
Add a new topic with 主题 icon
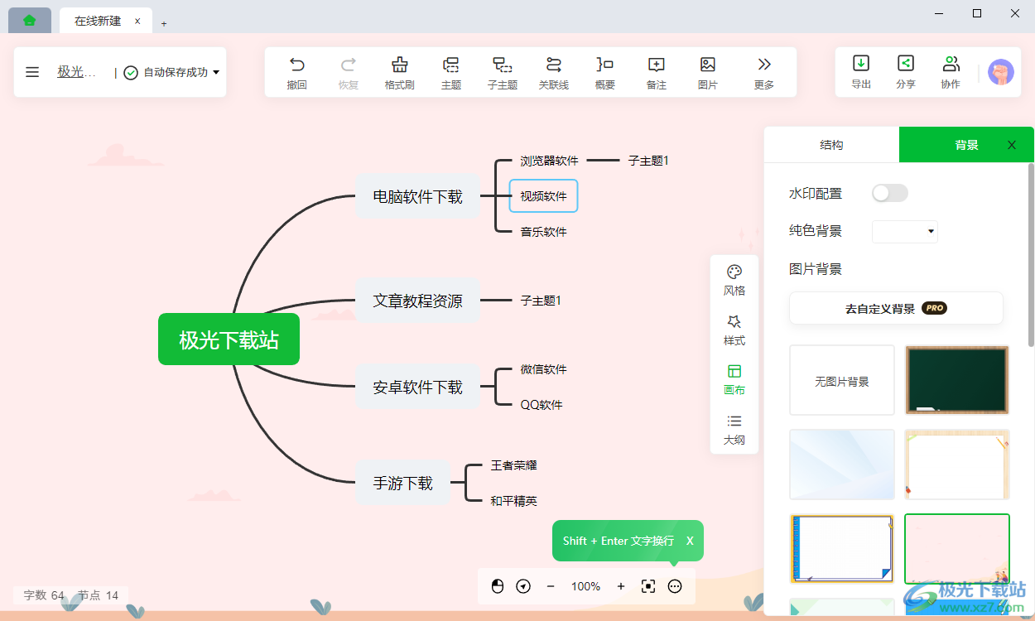coord(451,65)
